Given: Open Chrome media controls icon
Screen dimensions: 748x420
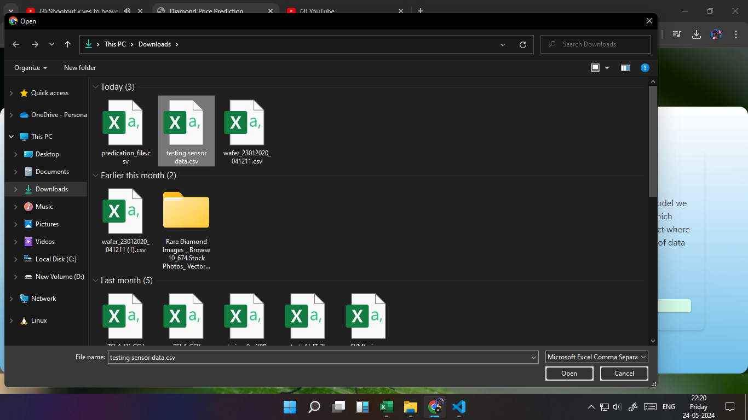Looking at the screenshot, I should click(678, 34).
